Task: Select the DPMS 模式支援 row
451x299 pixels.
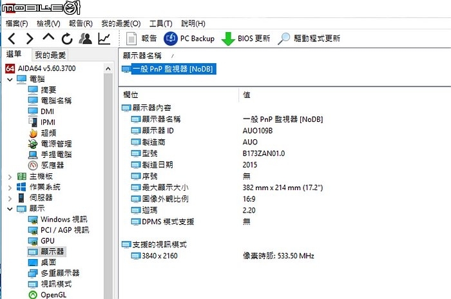Action: [162, 222]
